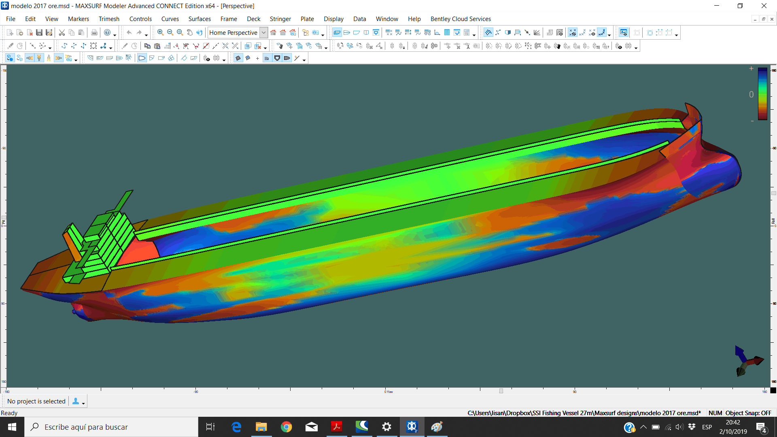Click the Windows search box
Screen dimensions: 777x437
click(111, 427)
